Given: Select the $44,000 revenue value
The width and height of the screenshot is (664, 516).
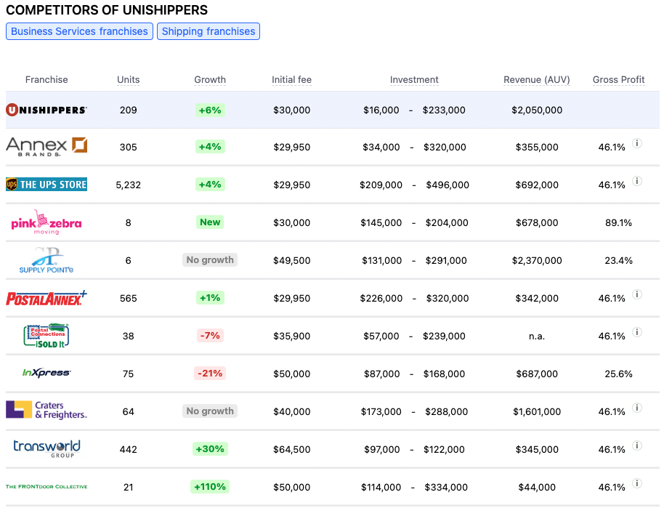Looking at the screenshot, I should pos(537,487).
